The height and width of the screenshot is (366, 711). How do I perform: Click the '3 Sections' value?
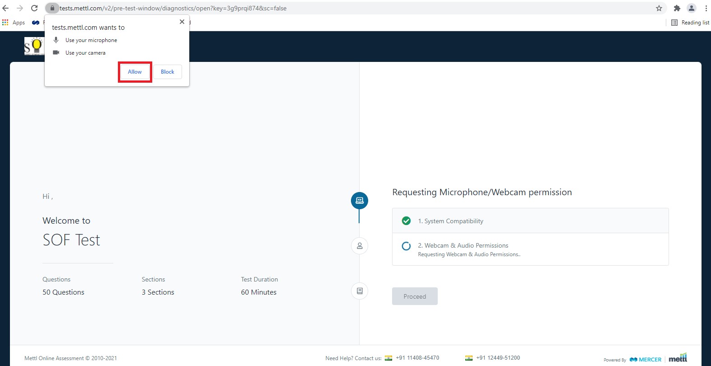[x=158, y=292]
